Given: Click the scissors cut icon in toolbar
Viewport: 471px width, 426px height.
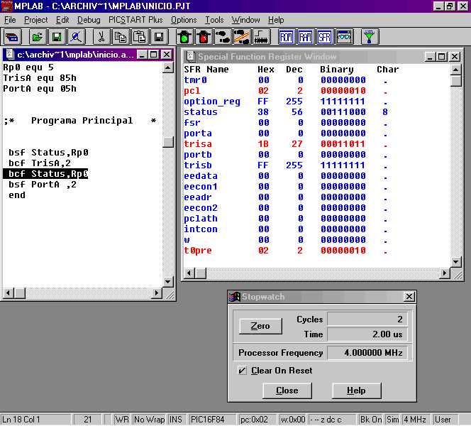Looking at the screenshot, I should pyautogui.click(x=101, y=36).
